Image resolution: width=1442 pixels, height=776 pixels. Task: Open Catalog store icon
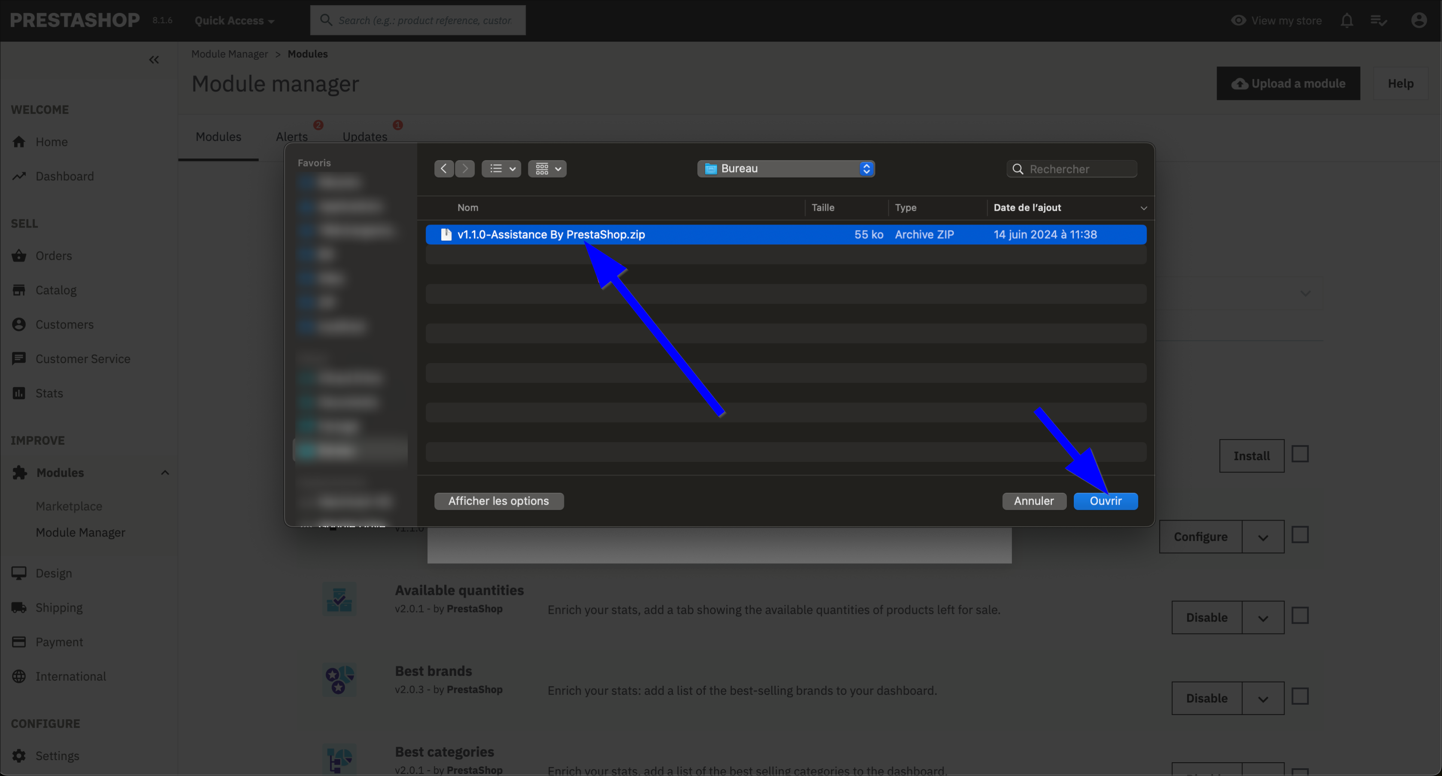[x=19, y=289]
